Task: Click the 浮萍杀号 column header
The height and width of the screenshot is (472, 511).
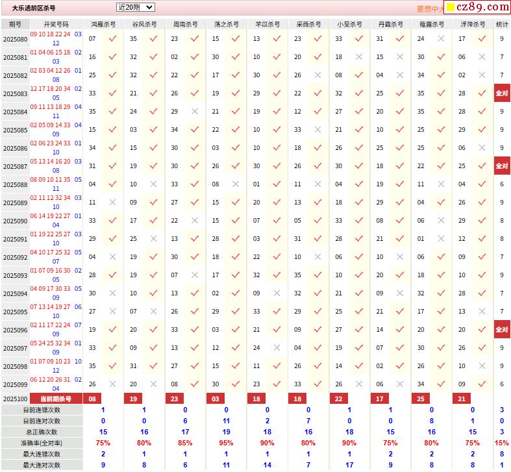Action: point(473,24)
